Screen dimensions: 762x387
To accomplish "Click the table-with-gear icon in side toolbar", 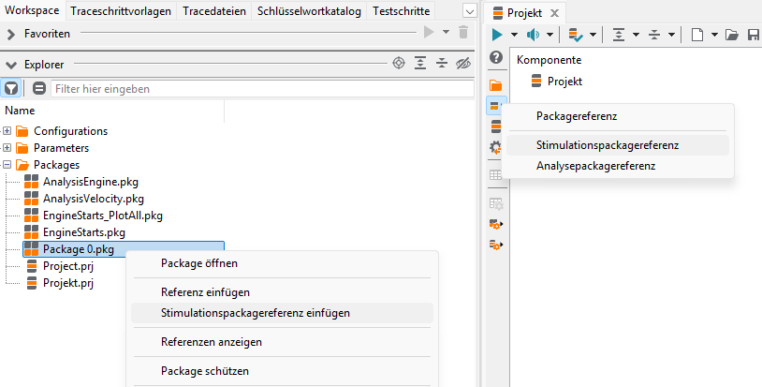I will [x=496, y=203].
